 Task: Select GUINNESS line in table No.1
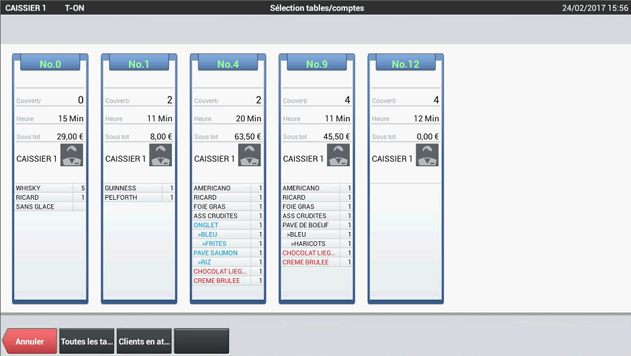[139, 188]
